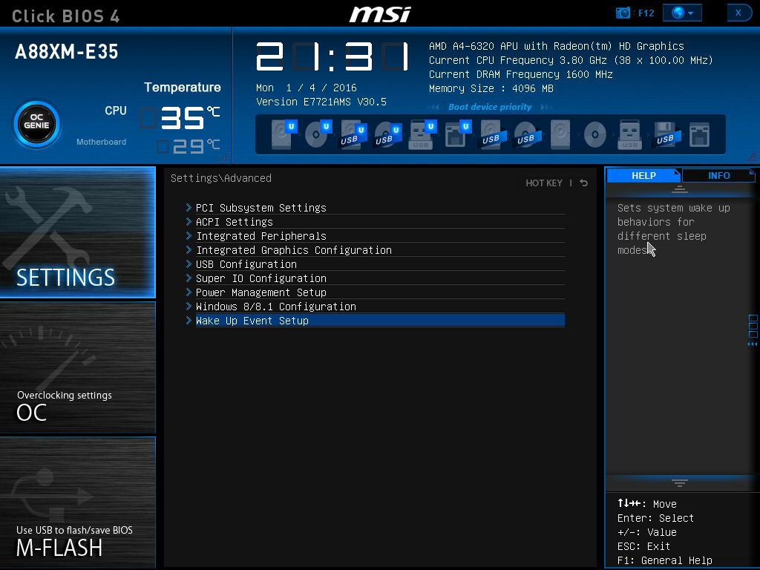Select legacy CD/DVD boot icon
The height and width of the screenshot is (570, 760).
[594, 134]
